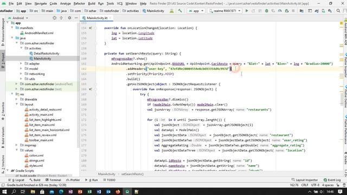Click the Collapse All icon in the Project panel

pyautogui.click(x=61, y=18)
